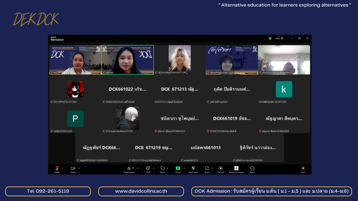This screenshot has height=201, width=358.
Task: Unmute the microphone with the Audio button
Action: pyautogui.click(x=57, y=169)
